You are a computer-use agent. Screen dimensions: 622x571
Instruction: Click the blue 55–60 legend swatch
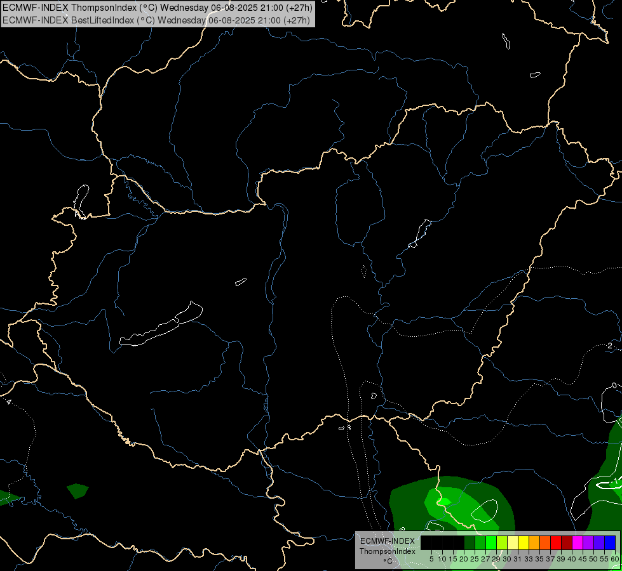coord(610,542)
